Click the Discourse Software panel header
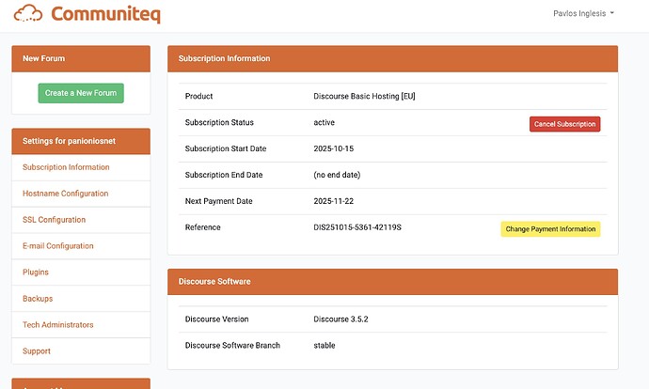649x389 pixels. (392, 282)
